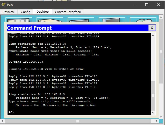Click the desktop pane scroll up arrow

(161, 17)
